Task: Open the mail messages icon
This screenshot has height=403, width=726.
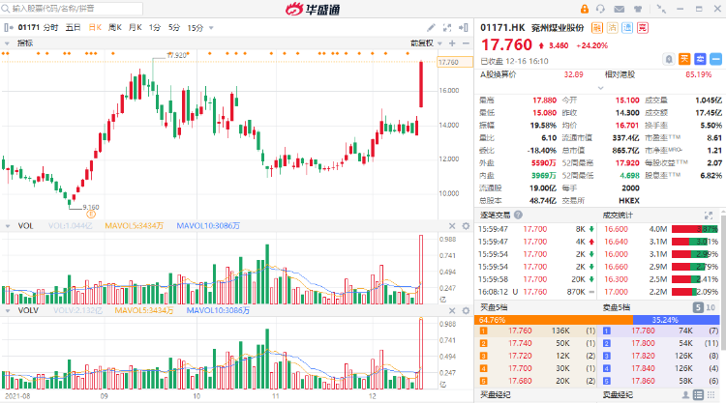Action: [620, 9]
